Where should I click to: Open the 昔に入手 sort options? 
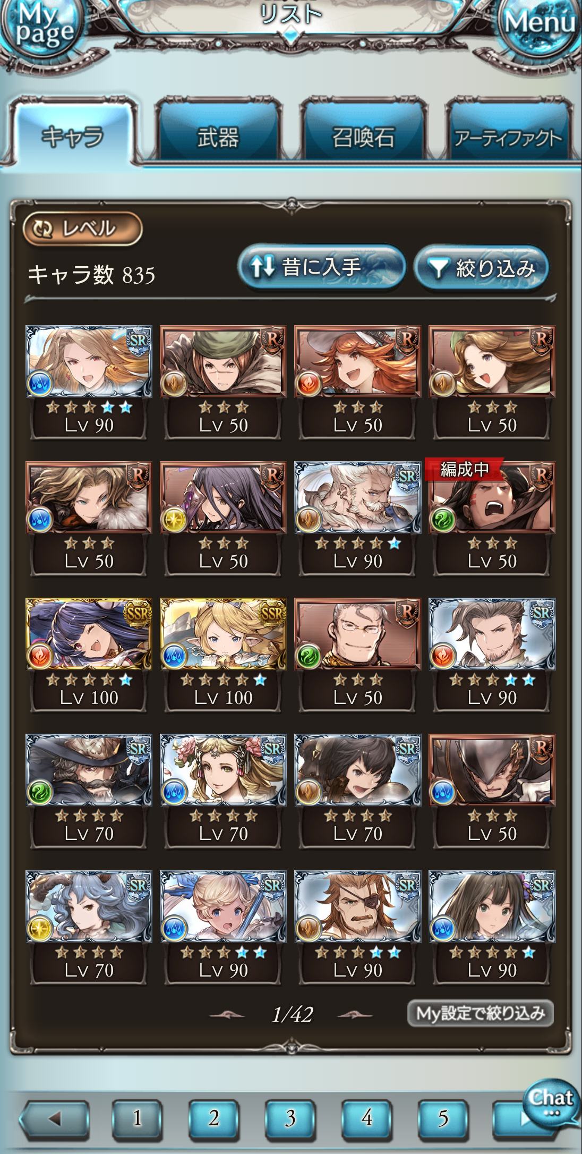(x=320, y=267)
